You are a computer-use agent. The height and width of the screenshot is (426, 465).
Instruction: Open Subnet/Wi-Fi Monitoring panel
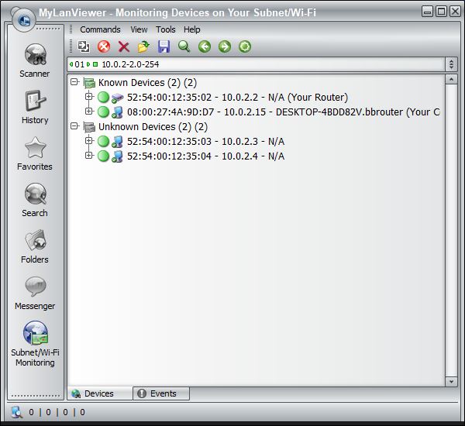(x=35, y=344)
